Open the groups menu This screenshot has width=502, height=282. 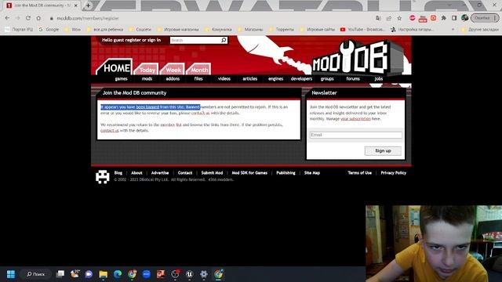327,78
